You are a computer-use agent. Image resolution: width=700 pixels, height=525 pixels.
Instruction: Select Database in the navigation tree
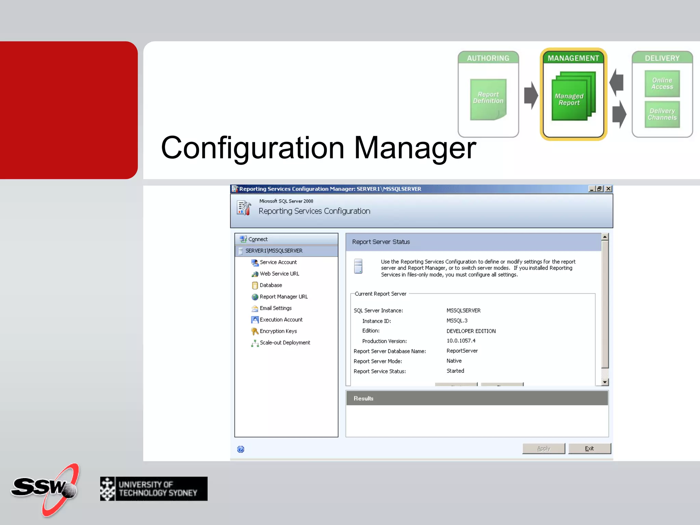pyautogui.click(x=271, y=285)
